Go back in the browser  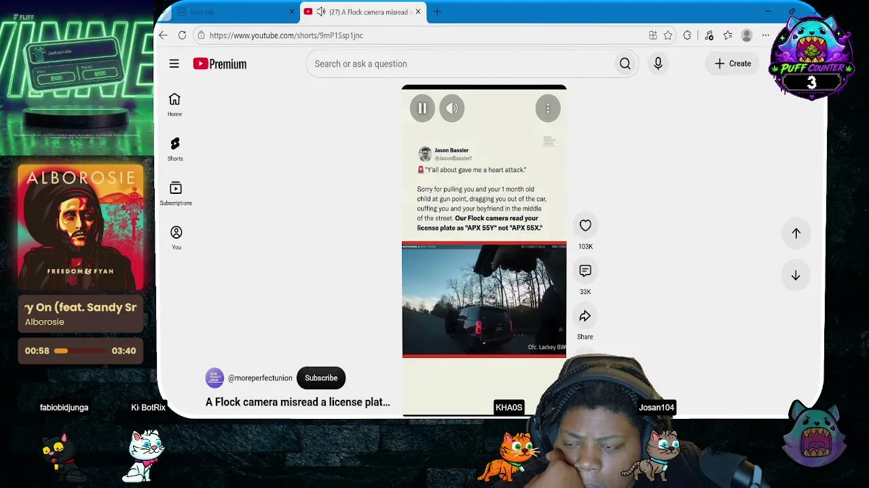click(x=163, y=35)
